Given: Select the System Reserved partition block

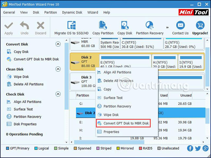Looking at the screenshot, I should click(x=109, y=44).
